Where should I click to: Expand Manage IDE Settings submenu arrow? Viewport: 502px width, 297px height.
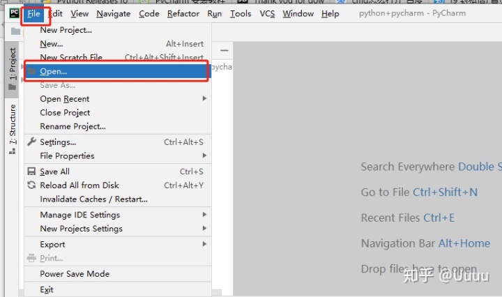(204, 215)
